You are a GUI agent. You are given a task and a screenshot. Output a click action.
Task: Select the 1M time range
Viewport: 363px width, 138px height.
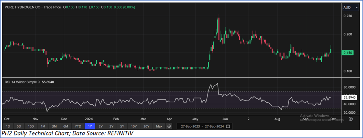[x=43, y=126]
